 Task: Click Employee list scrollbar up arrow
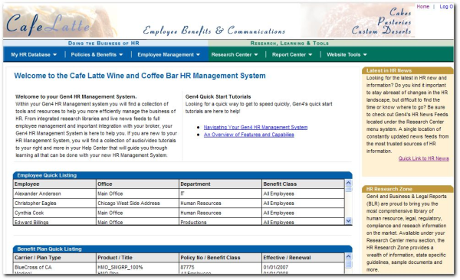[349, 183]
